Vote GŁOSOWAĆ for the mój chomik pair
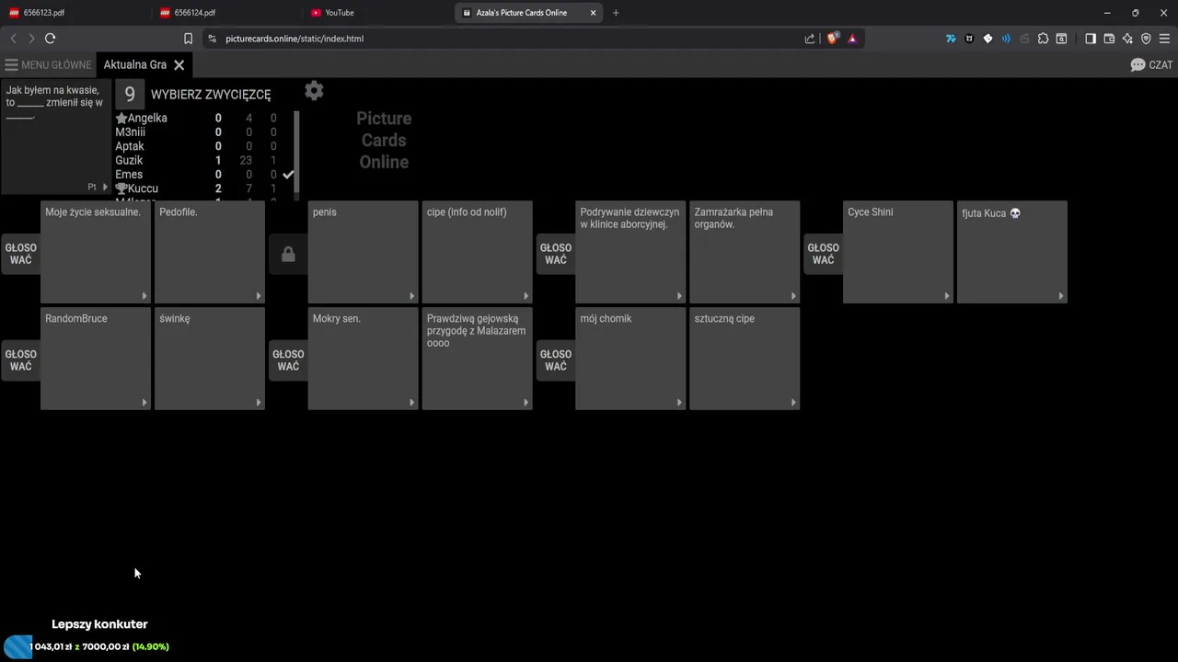Viewport: 1178px width, 662px height. click(555, 361)
